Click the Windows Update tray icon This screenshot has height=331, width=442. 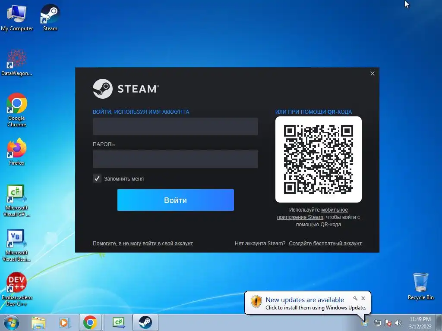click(x=365, y=323)
